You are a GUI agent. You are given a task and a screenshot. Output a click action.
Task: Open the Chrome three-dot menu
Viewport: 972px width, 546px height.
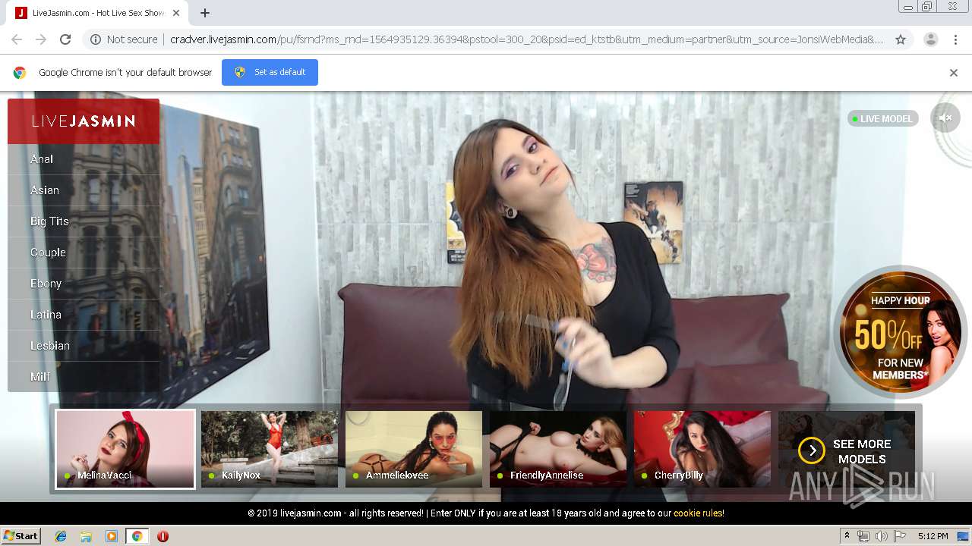point(955,39)
